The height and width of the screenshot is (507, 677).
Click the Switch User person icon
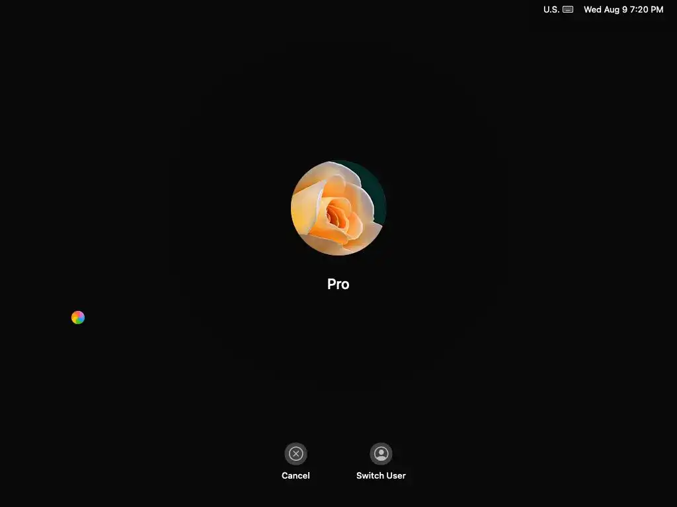(x=381, y=454)
